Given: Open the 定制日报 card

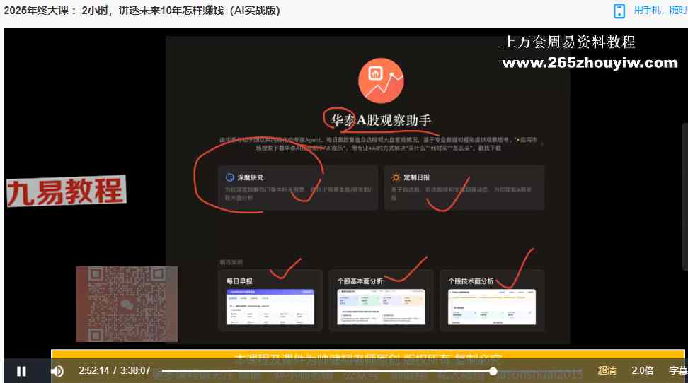Looking at the screenshot, I should tap(464, 187).
